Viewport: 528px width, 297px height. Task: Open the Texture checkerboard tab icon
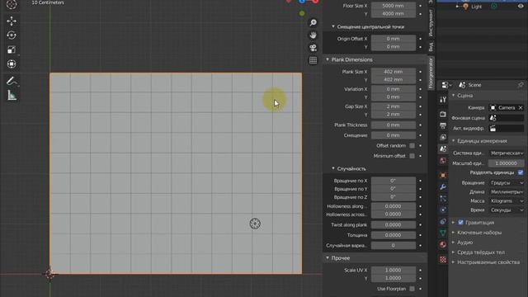click(x=443, y=259)
